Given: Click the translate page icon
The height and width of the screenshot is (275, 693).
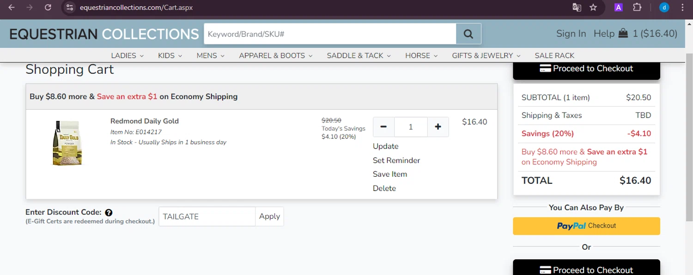Looking at the screenshot, I should tap(577, 7).
